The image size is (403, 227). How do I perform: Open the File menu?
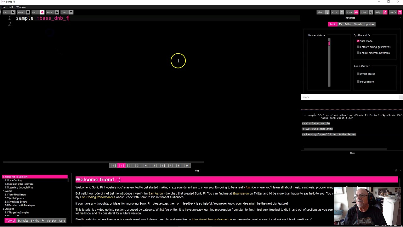pos(3,7)
